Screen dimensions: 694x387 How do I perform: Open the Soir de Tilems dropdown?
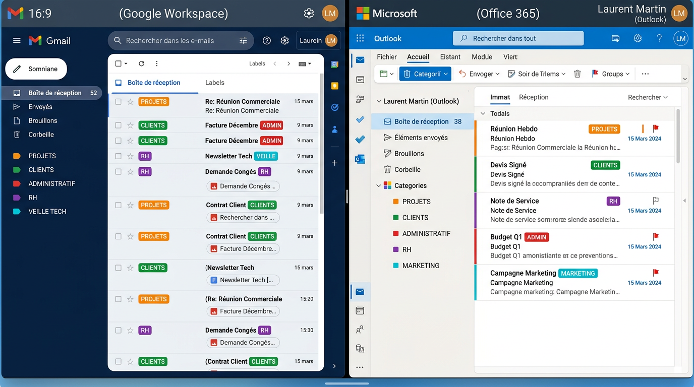(x=537, y=74)
